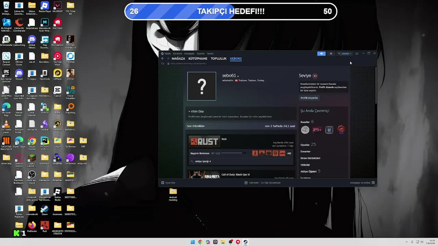
Task: Select the Google Chrome desktop shortcut
Action: coord(32,143)
